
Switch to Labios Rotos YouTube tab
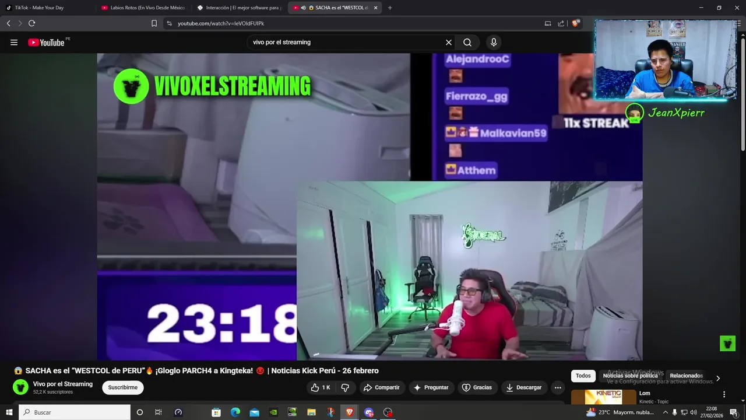[143, 8]
